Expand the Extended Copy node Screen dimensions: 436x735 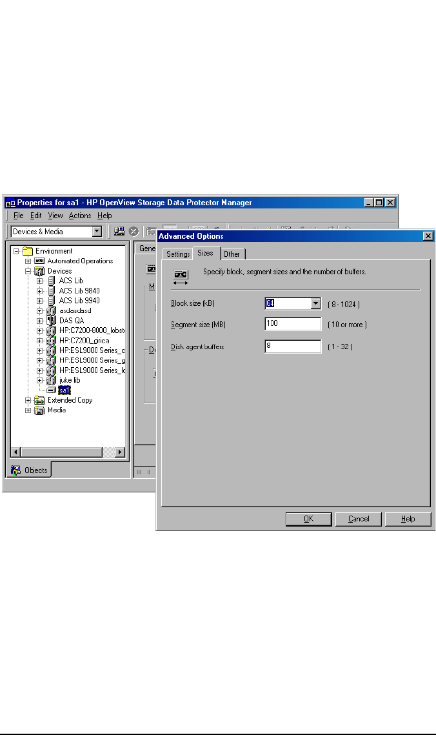point(28,400)
